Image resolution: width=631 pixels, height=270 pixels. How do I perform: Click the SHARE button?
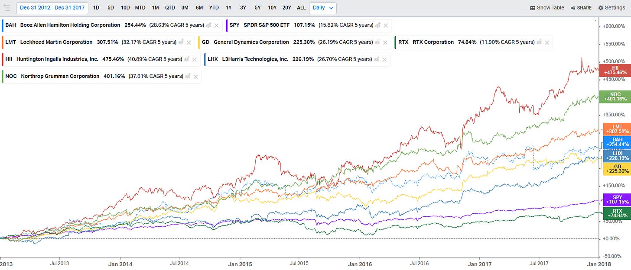581,8
